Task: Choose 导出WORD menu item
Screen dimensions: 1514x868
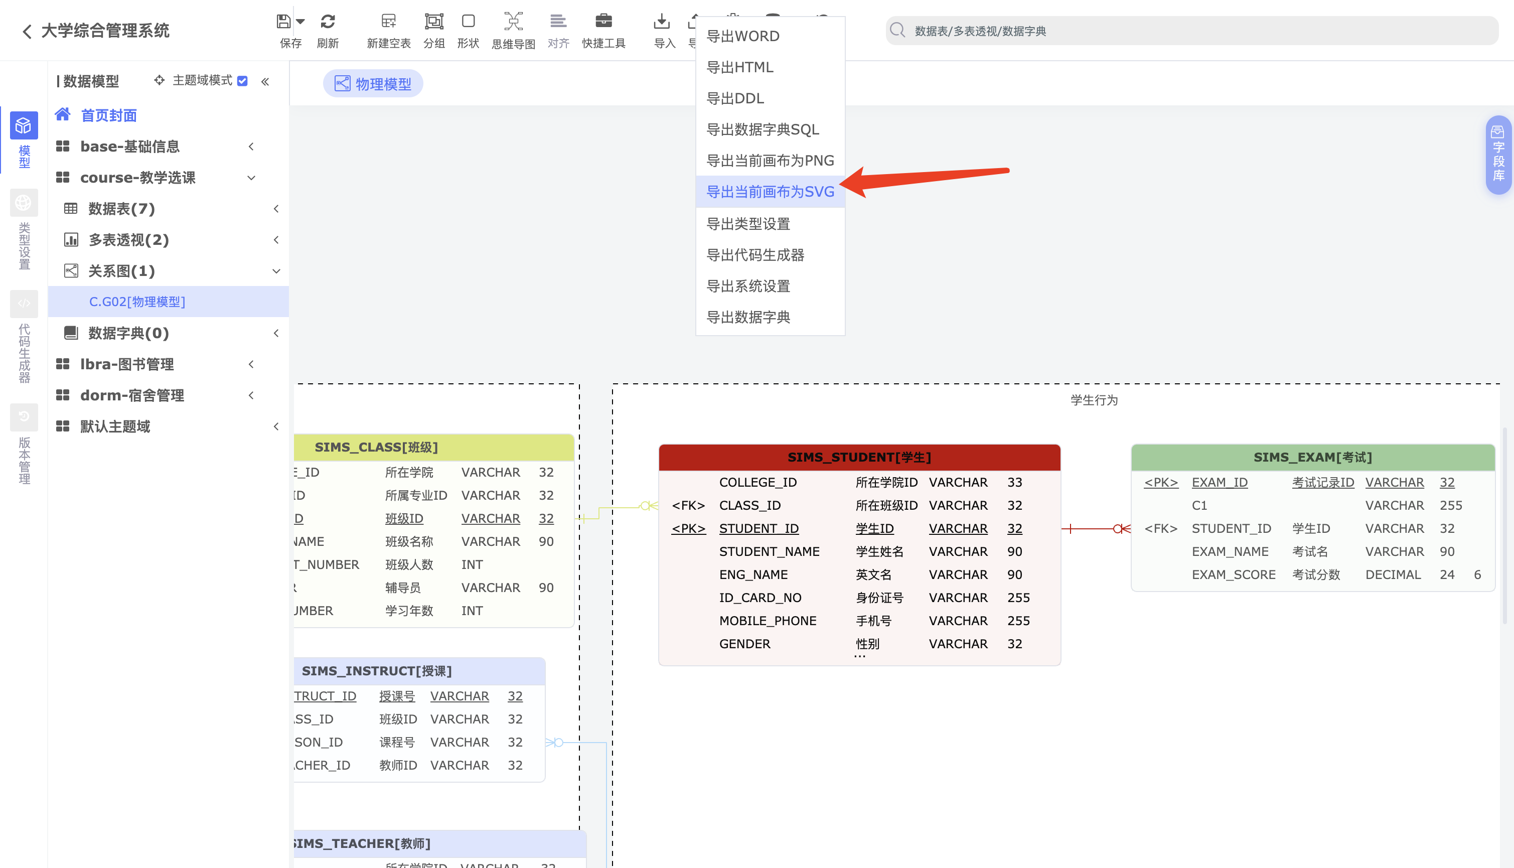Action: point(770,36)
